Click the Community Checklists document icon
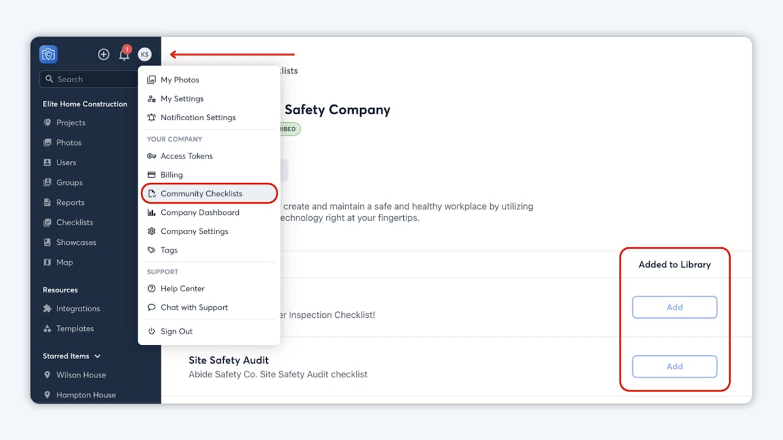The height and width of the screenshot is (440, 783). click(x=151, y=194)
